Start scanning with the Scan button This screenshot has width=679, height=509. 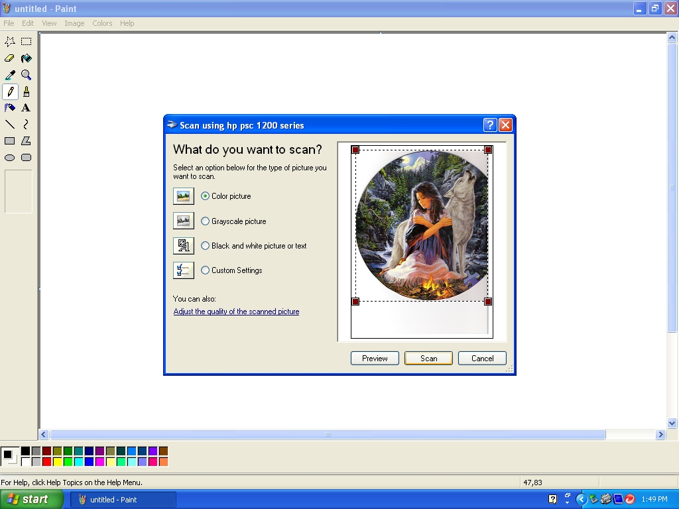429,359
